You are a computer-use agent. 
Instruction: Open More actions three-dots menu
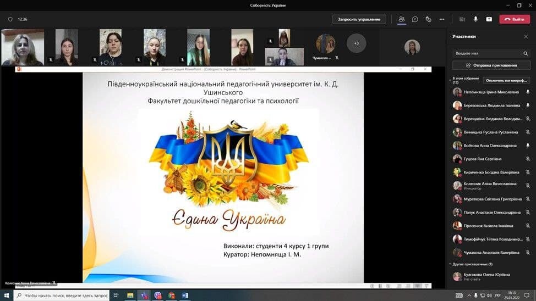click(442, 19)
